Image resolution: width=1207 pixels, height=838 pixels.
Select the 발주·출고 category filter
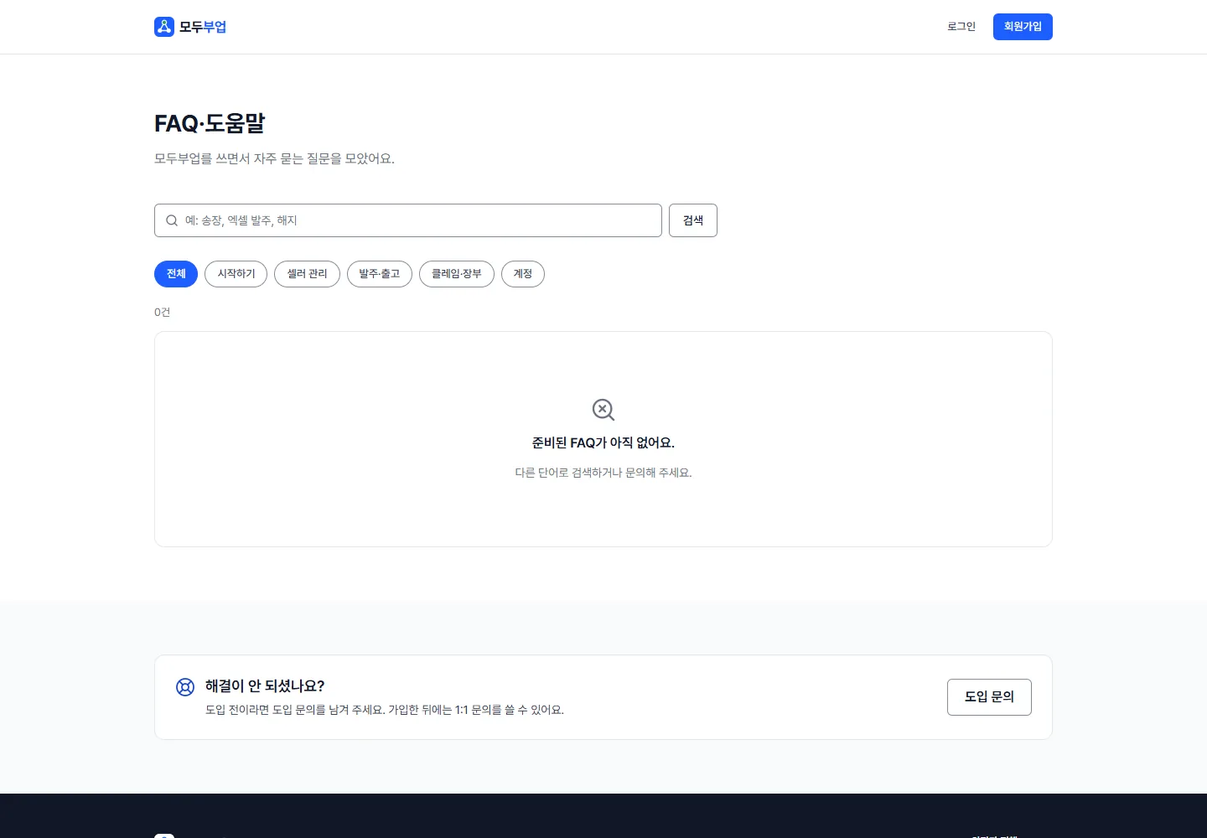(380, 274)
